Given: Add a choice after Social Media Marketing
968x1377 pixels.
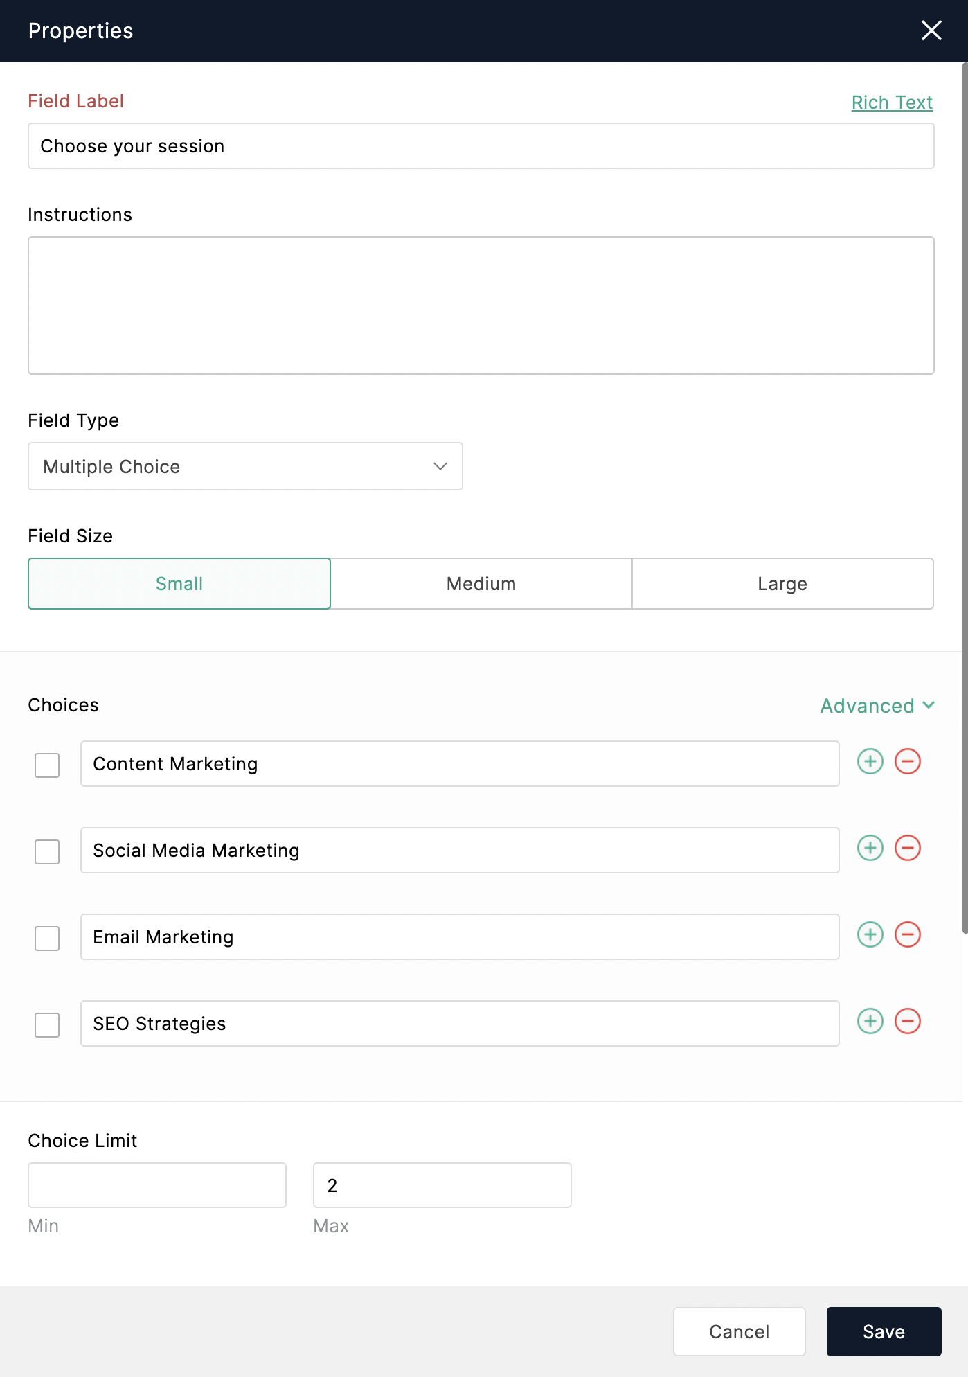Looking at the screenshot, I should pyautogui.click(x=870, y=848).
